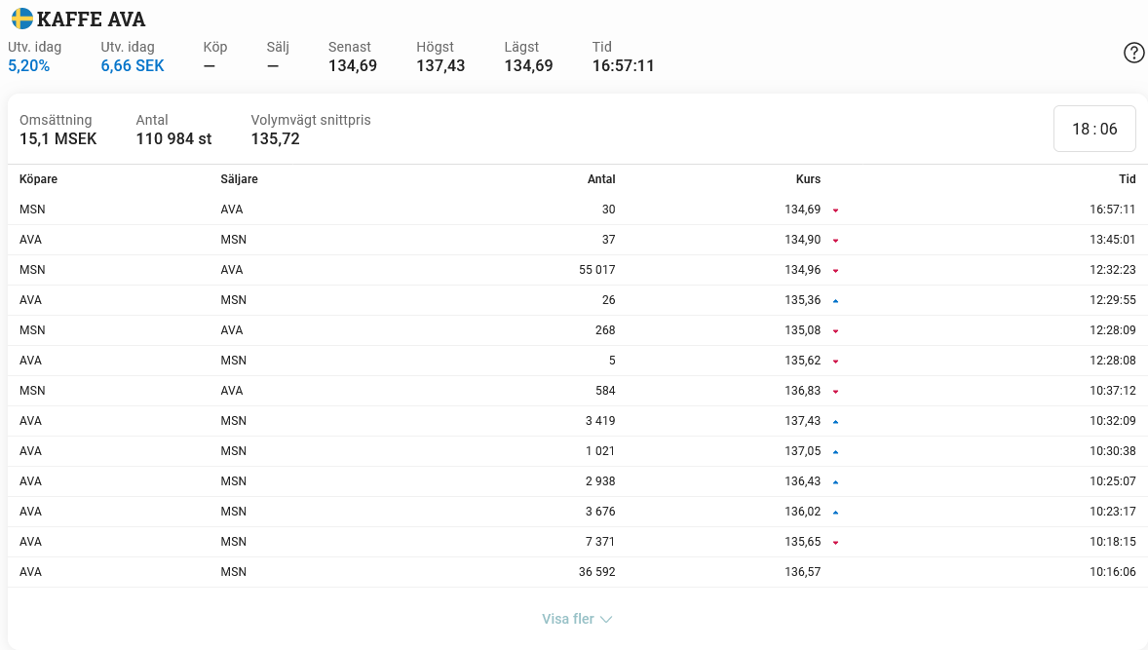Click the up arrow beside price 135,36
The height and width of the screenshot is (650, 1148).
(x=835, y=301)
